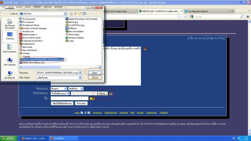This screenshot has height=141, width=251.
Task: Expand the File name dropdown arrow
Action: pyautogui.click(x=80, y=73)
